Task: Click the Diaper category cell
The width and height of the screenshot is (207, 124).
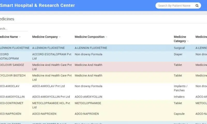Action: tap(178, 54)
